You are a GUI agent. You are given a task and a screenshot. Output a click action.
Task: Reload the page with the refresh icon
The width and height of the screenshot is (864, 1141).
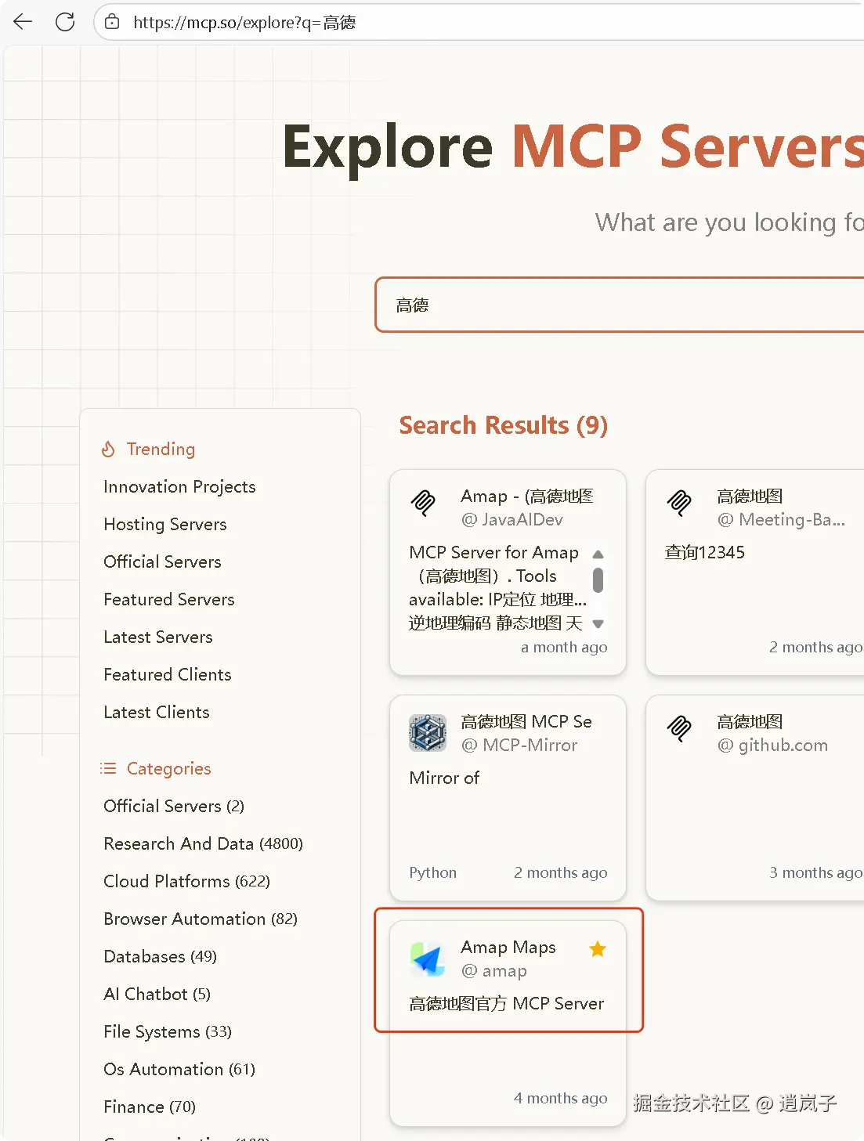coord(65,22)
